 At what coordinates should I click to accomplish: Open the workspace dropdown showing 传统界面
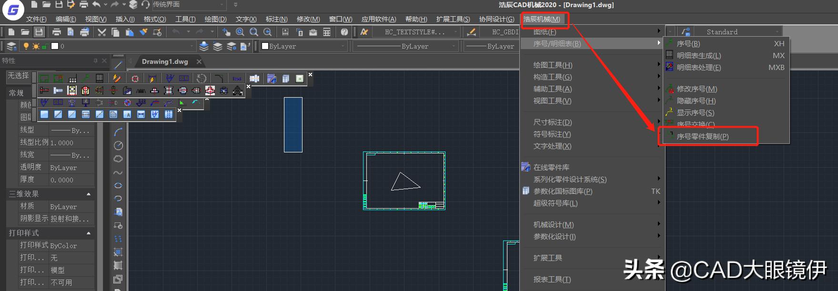tap(189, 5)
